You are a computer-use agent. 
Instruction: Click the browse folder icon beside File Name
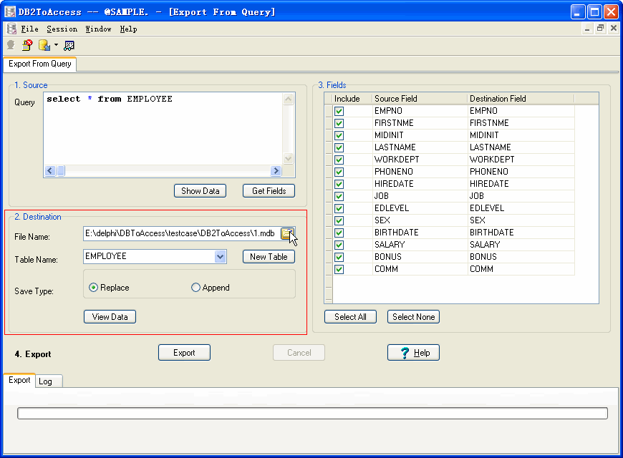(287, 233)
